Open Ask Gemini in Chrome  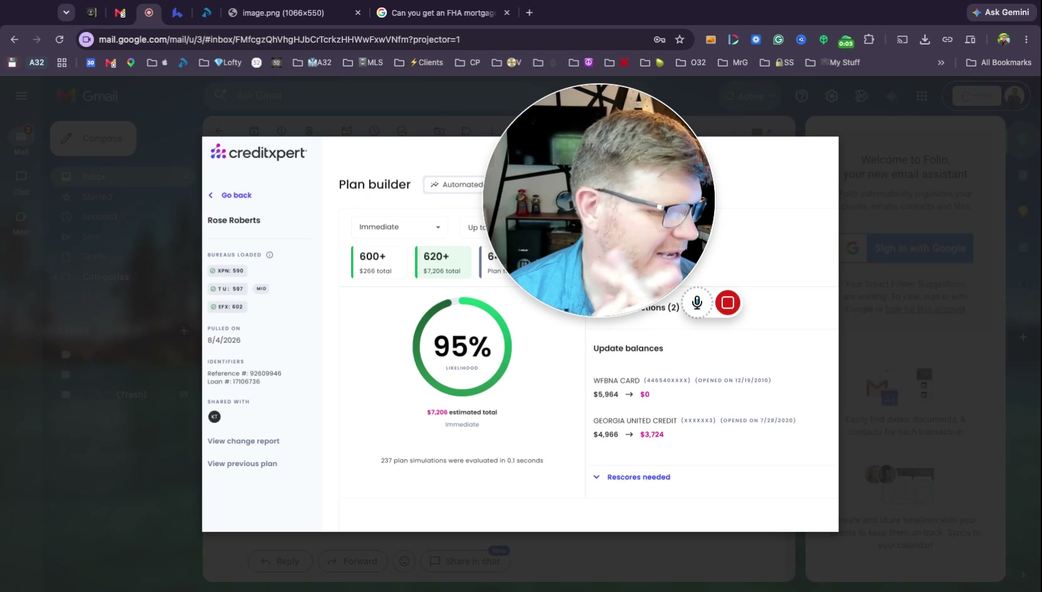pyautogui.click(x=1001, y=13)
